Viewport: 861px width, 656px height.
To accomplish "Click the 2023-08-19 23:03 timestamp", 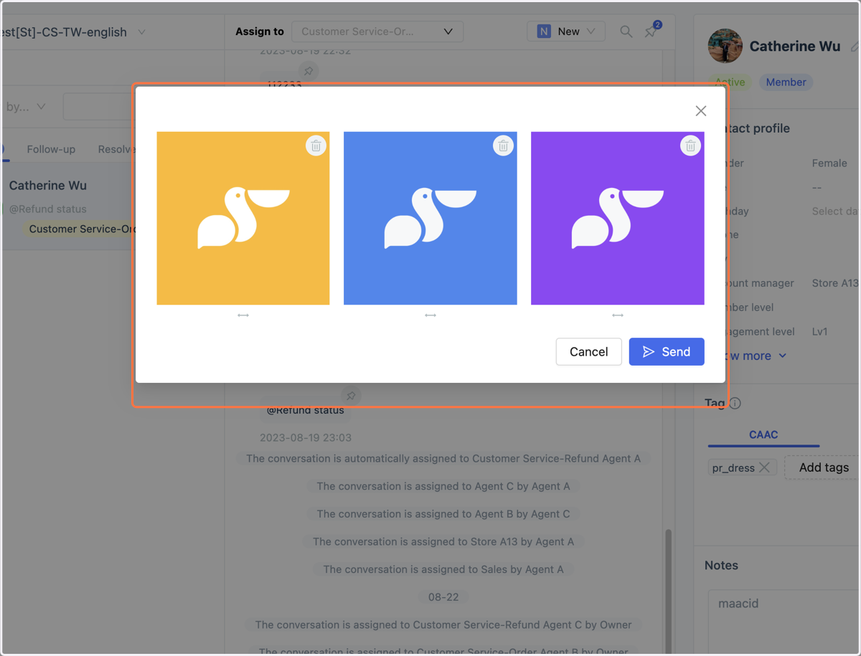I will pyautogui.click(x=306, y=438).
